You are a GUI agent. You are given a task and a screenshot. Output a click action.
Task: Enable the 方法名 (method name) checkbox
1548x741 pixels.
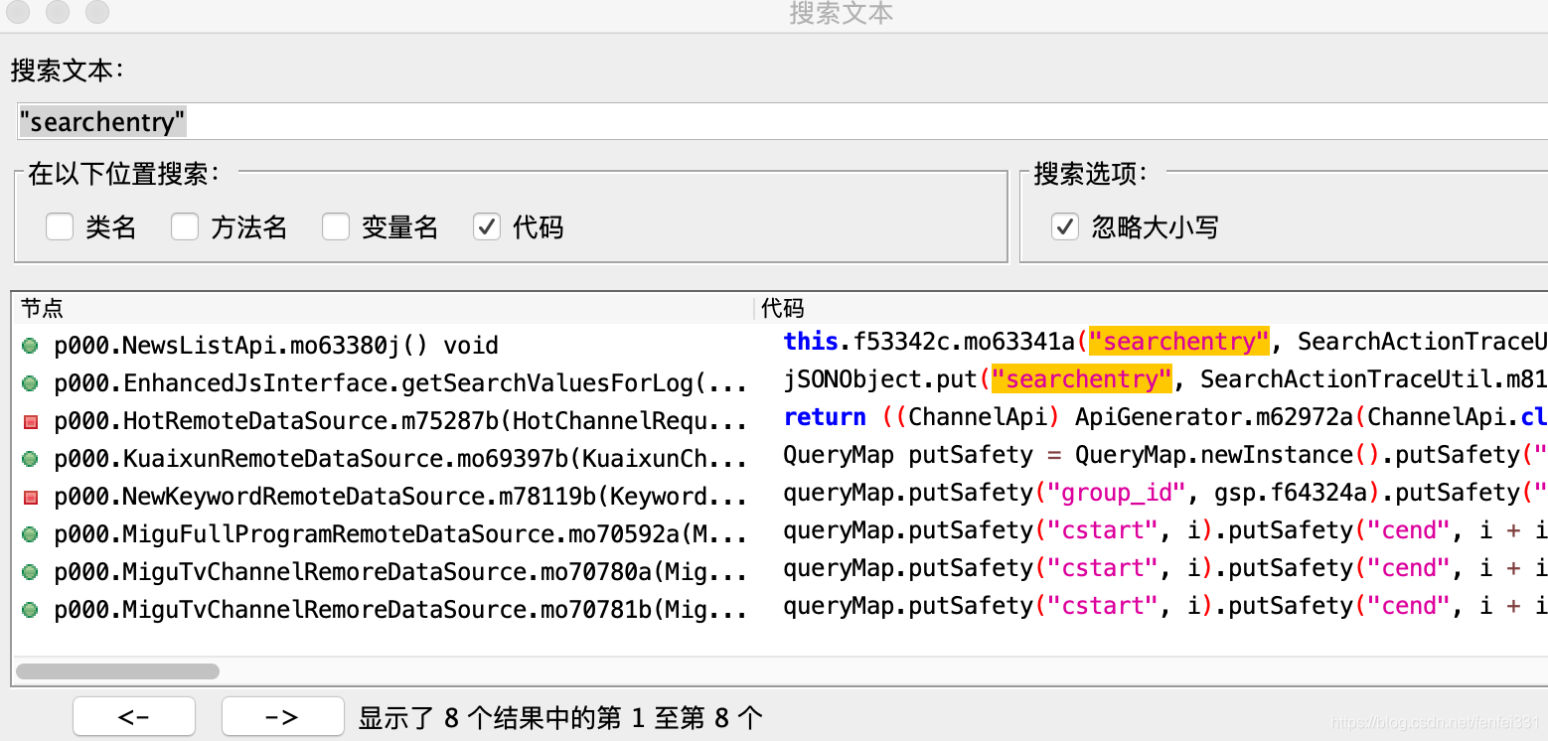pyautogui.click(x=185, y=227)
